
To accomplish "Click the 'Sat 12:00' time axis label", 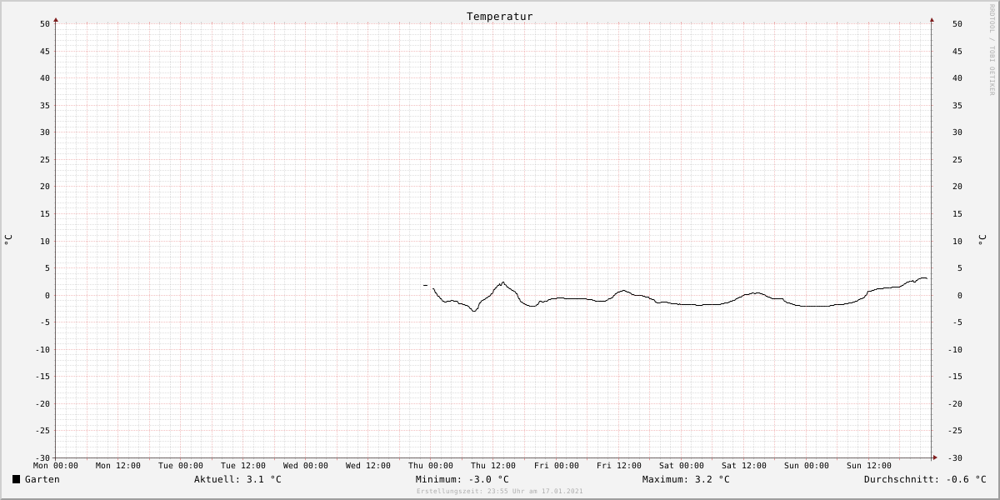I will coord(744,466).
